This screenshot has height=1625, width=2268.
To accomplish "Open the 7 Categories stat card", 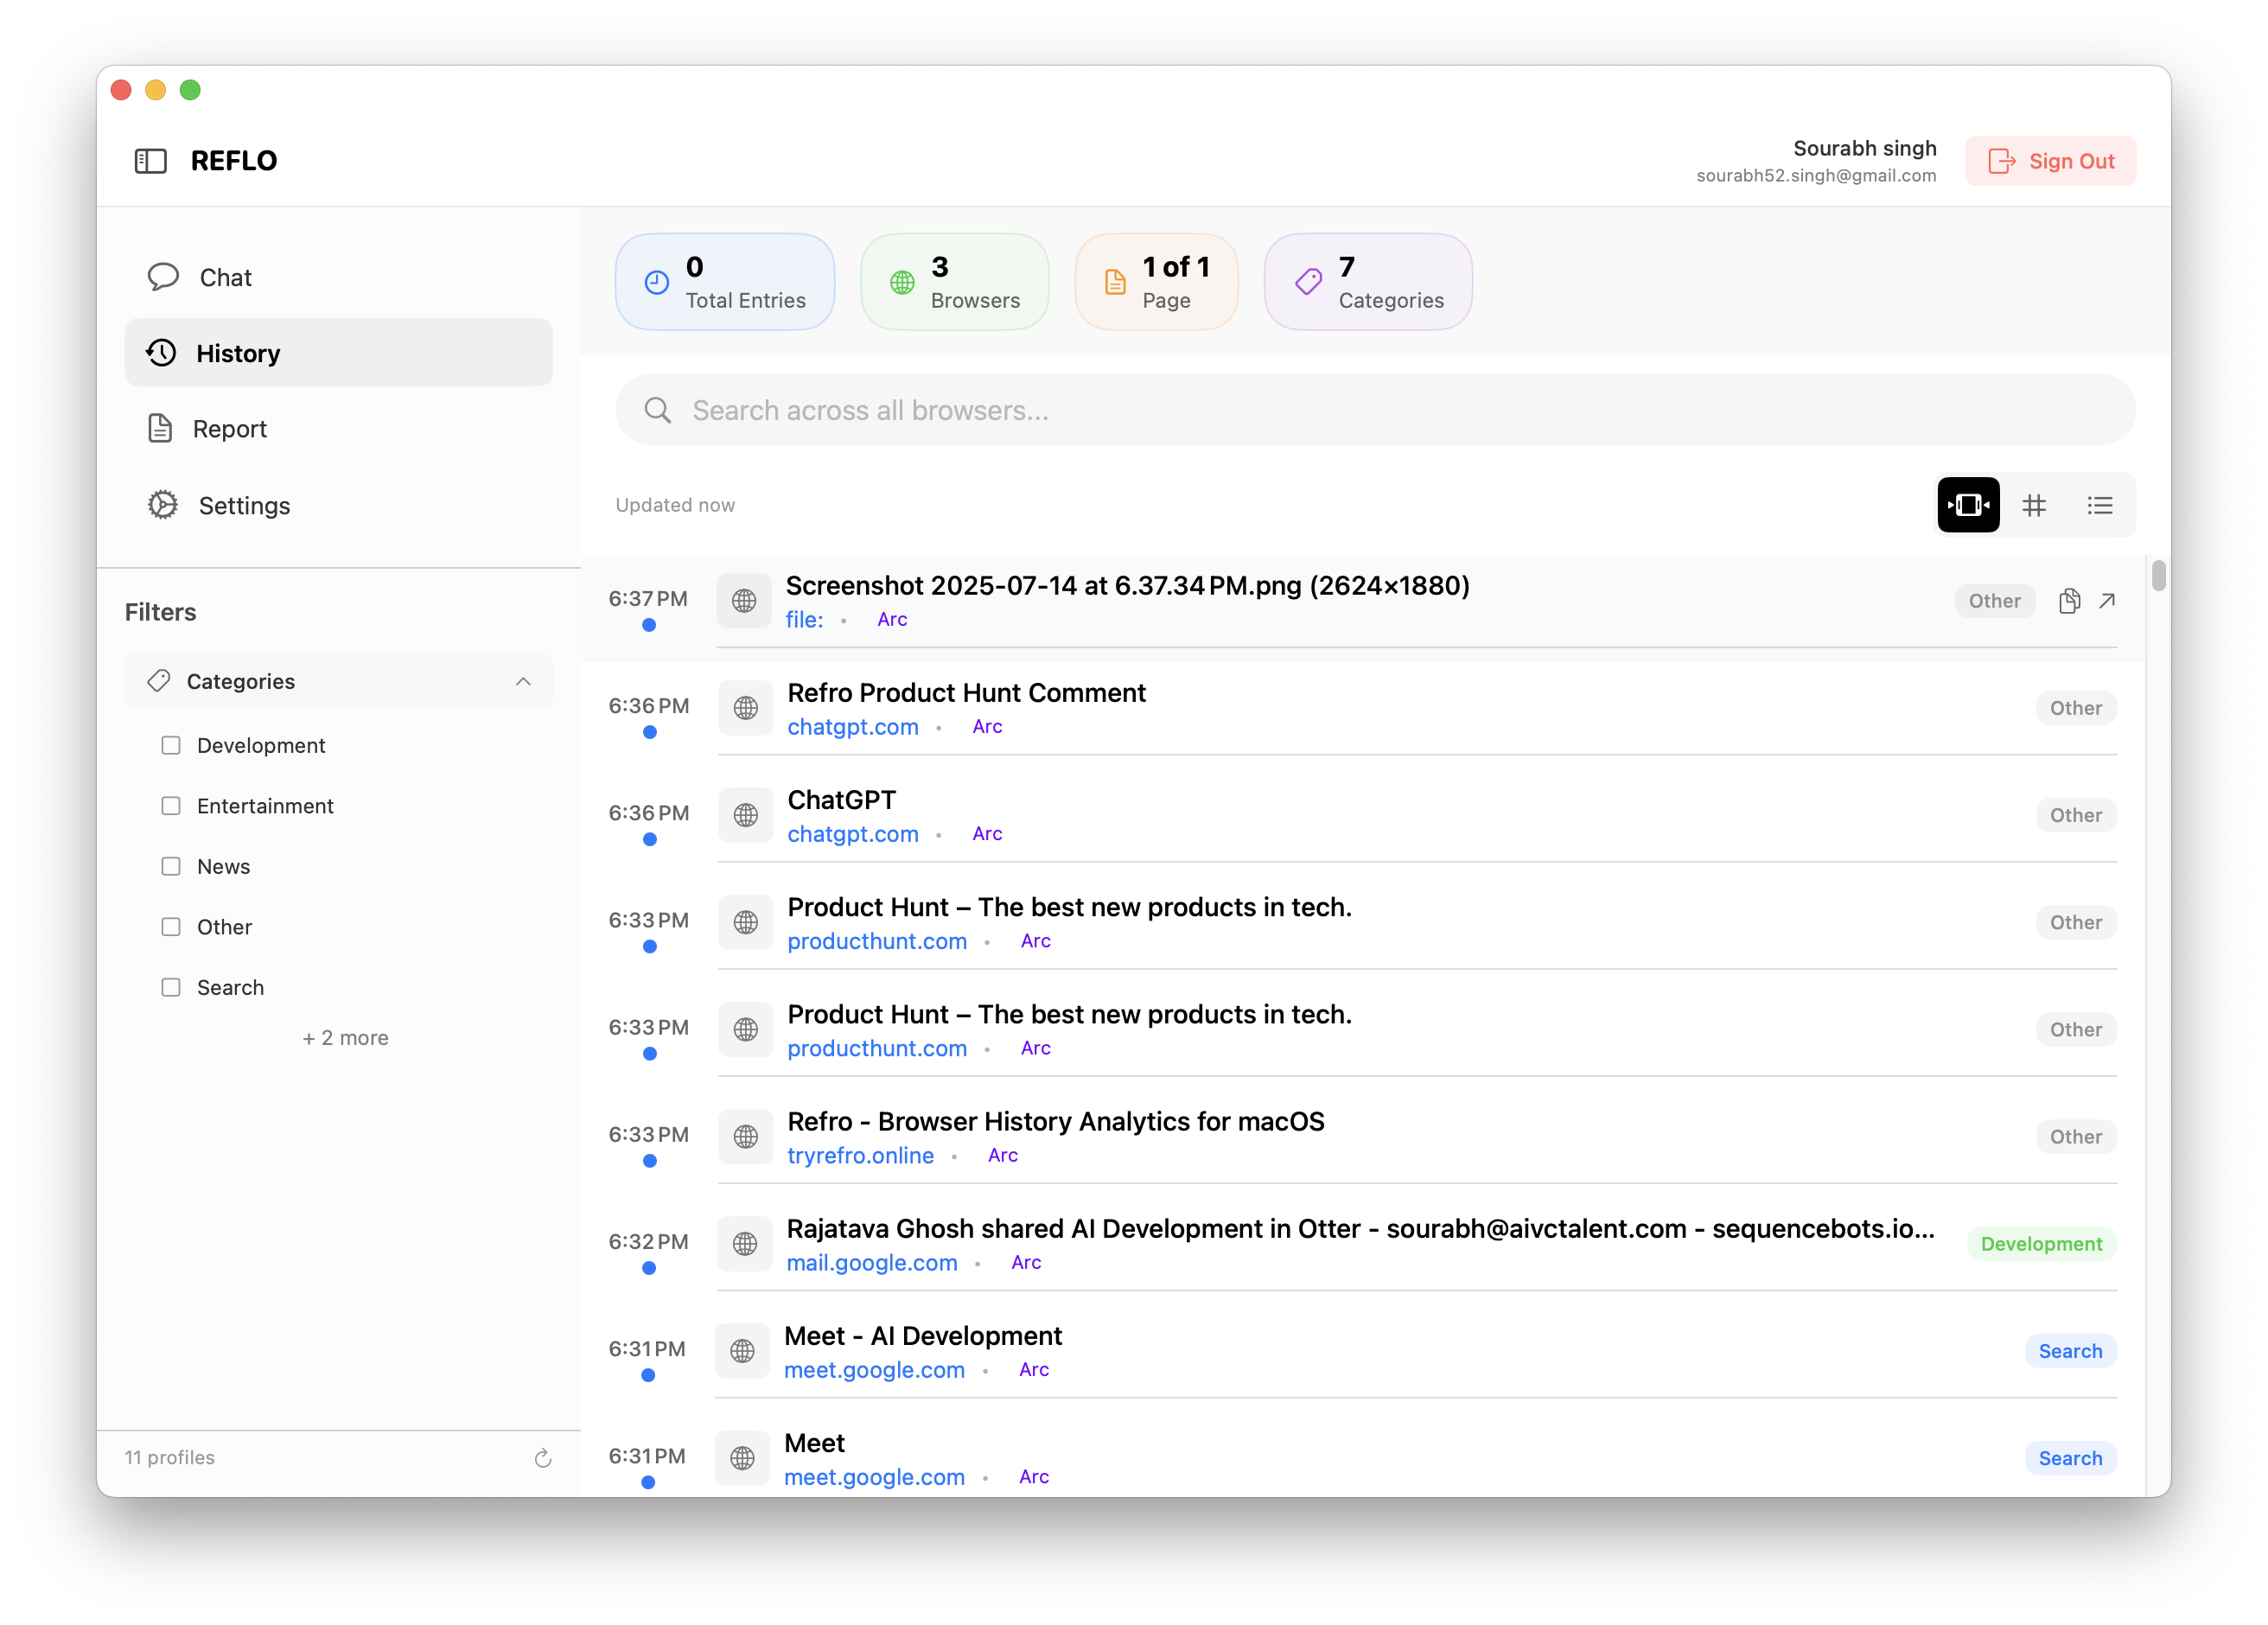I will (x=1367, y=282).
